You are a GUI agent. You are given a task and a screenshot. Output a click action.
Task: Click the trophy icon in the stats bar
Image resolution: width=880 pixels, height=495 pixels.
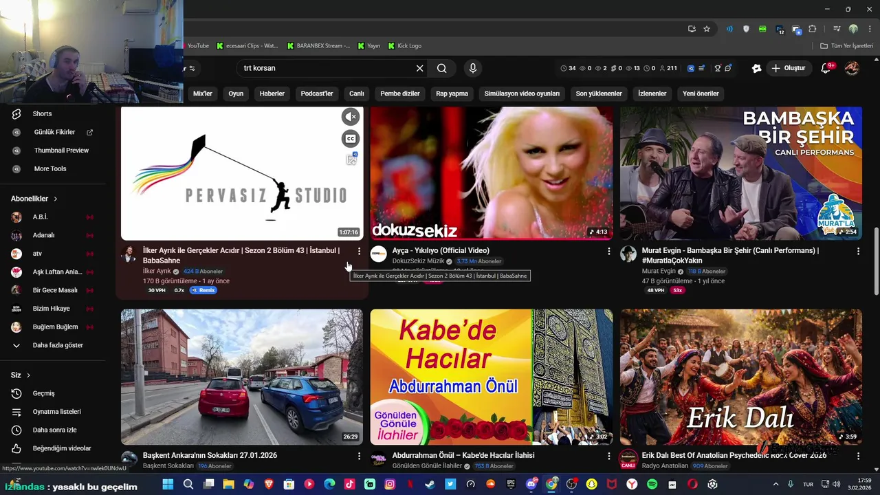click(x=718, y=68)
